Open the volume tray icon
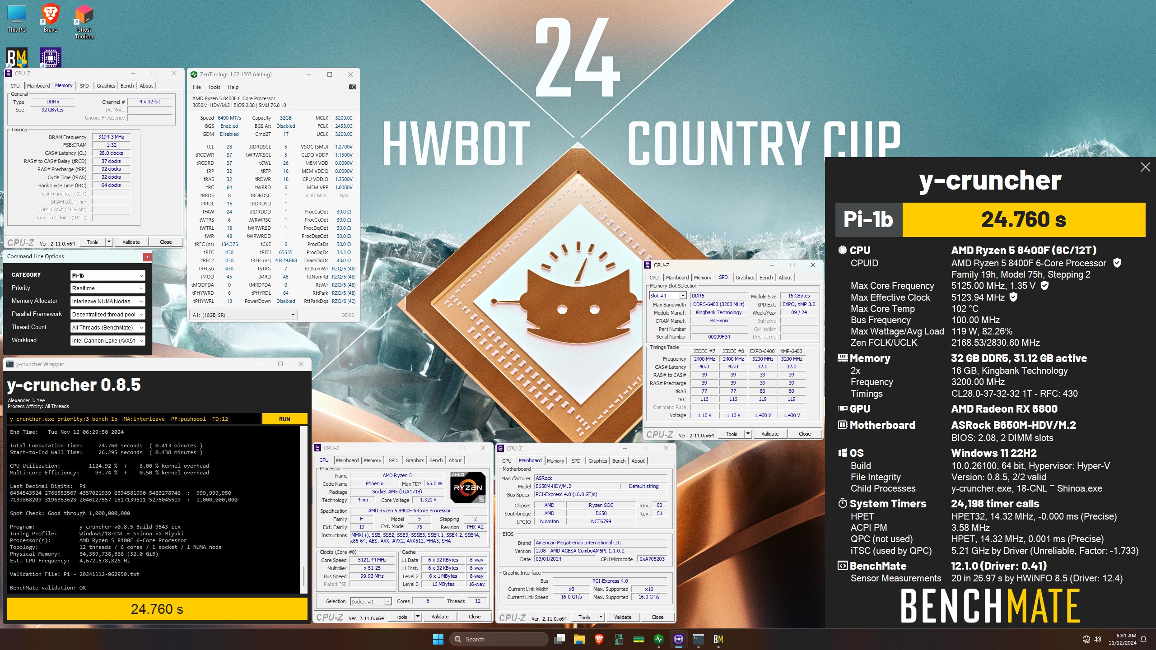 click(1098, 639)
